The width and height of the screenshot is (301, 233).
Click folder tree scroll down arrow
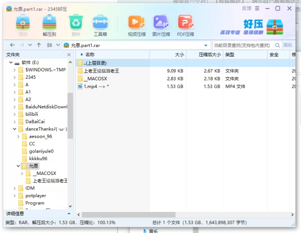pos(70,206)
